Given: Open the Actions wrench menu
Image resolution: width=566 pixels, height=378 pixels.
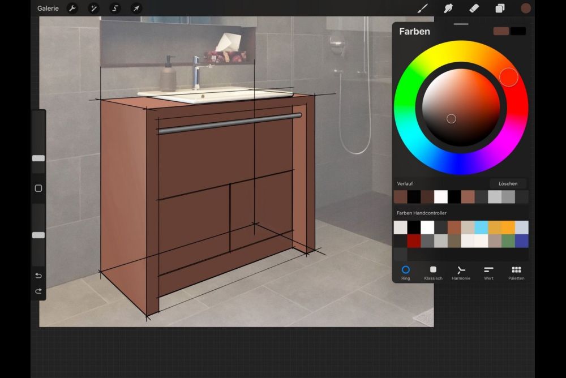Looking at the screenshot, I should (x=72, y=8).
